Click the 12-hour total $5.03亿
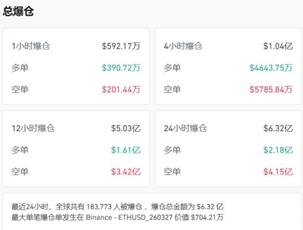This screenshot has width=303, height=230. pyautogui.click(x=126, y=128)
